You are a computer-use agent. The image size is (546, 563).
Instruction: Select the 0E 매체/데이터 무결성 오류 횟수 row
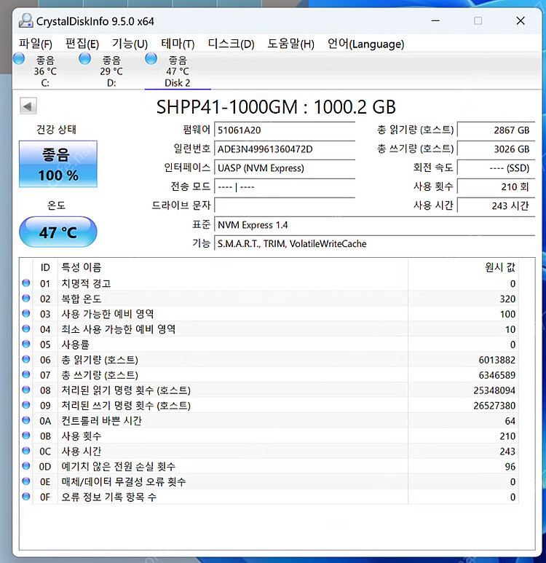(269, 482)
